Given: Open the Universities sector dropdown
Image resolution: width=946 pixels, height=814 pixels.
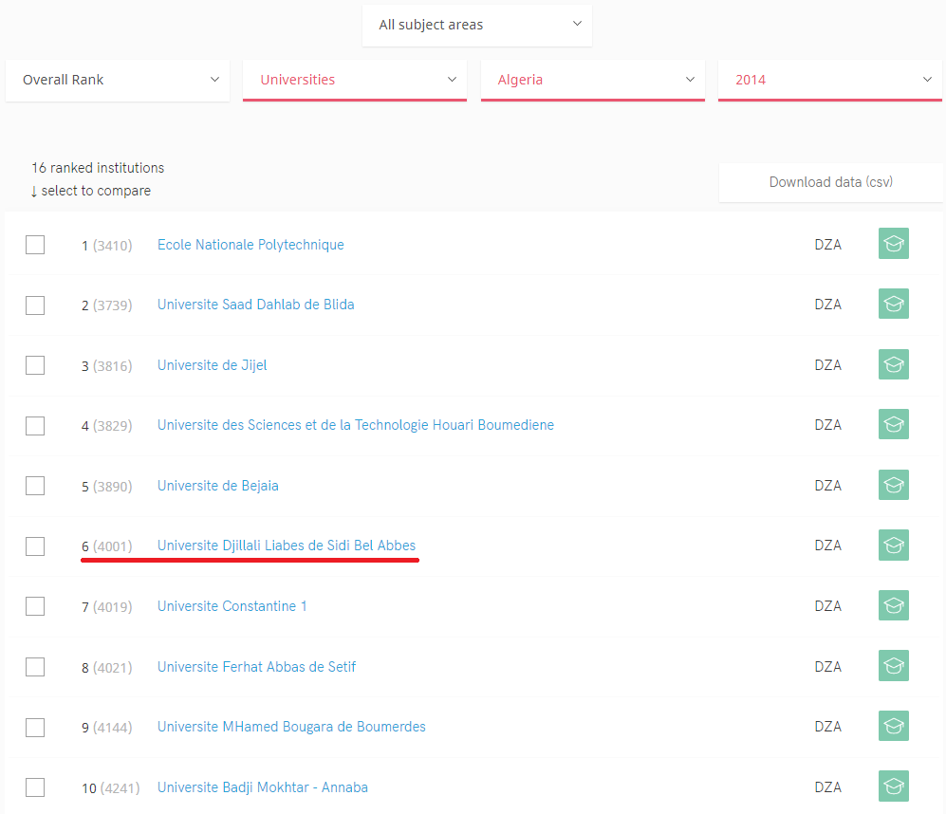Looking at the screenshot, I should 355,80.
